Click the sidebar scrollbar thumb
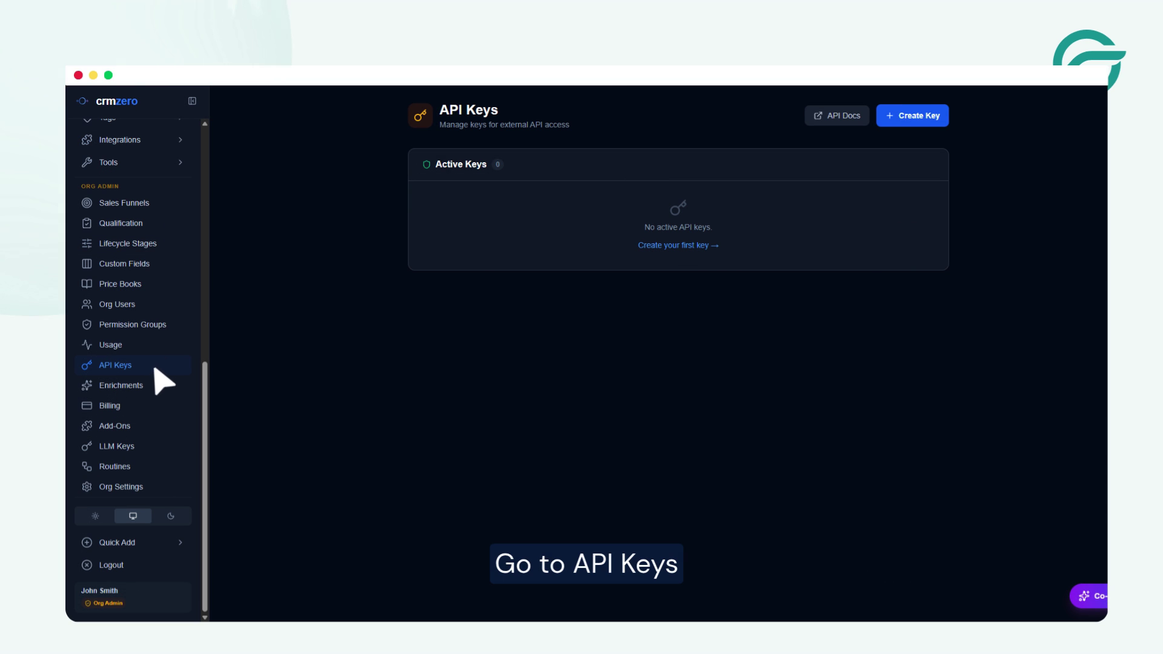The width and height of the screenshot is (1163, 654). pos(205,487)
